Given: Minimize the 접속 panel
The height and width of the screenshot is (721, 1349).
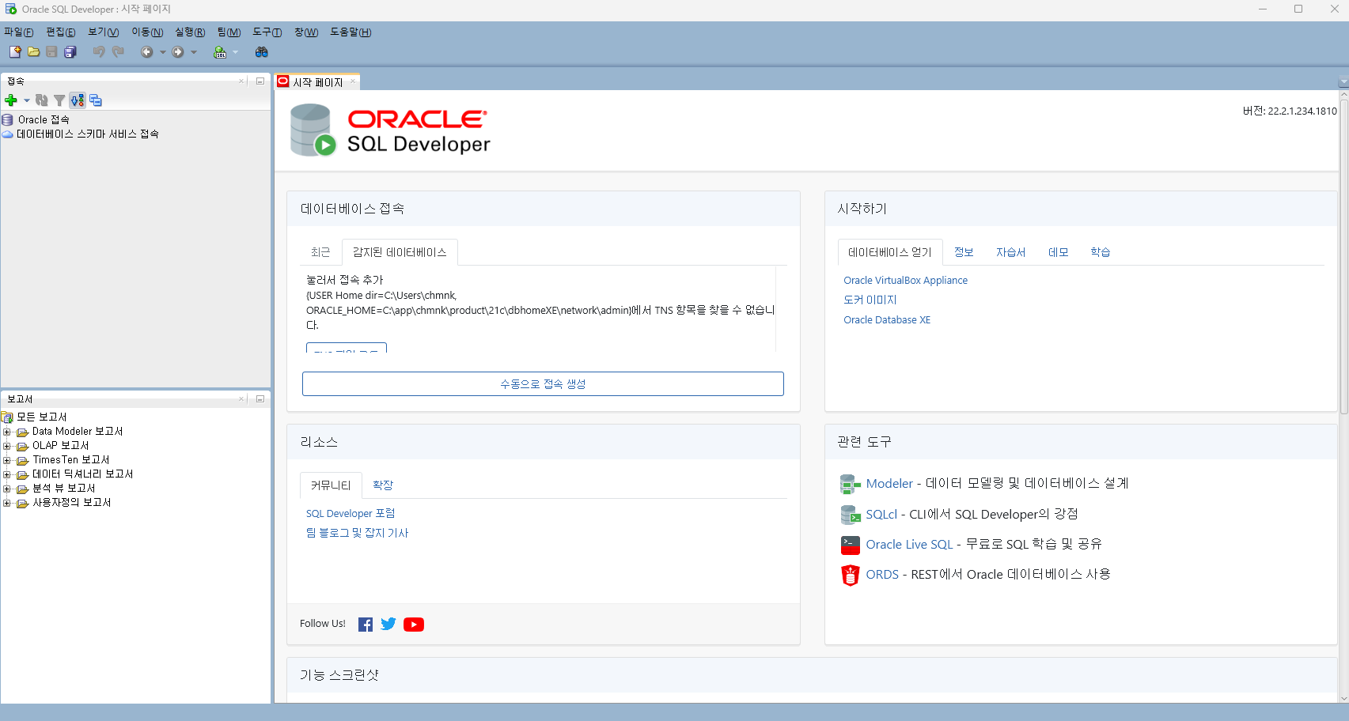Looking at the screenshot, I should 260,81.
